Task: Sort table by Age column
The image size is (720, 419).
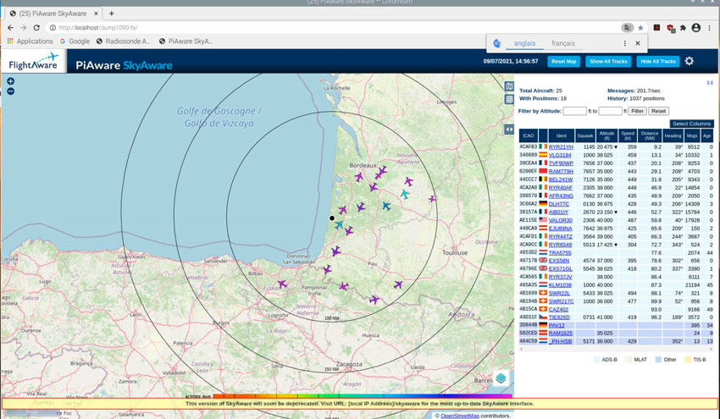Action: [706, 135]
